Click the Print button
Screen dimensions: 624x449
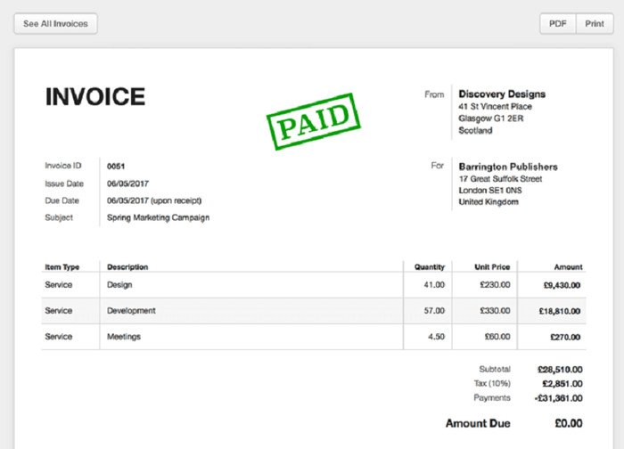(595, 24)
